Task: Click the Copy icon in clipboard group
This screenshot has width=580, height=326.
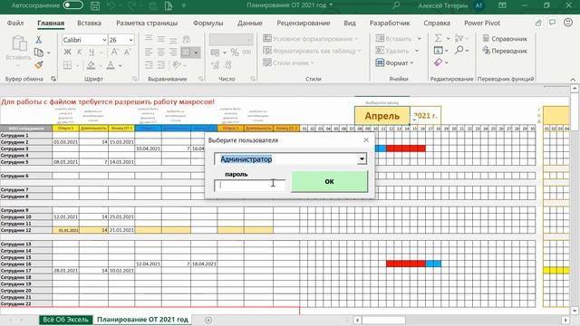Action: click(x=38, y=53)
